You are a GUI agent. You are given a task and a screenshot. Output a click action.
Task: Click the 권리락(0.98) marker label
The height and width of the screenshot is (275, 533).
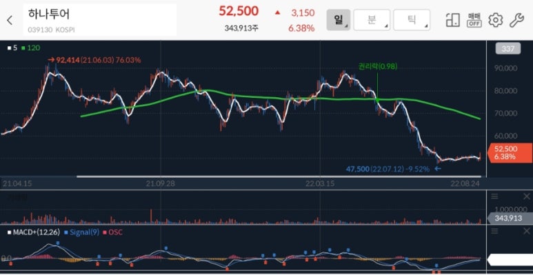(378, 66)
